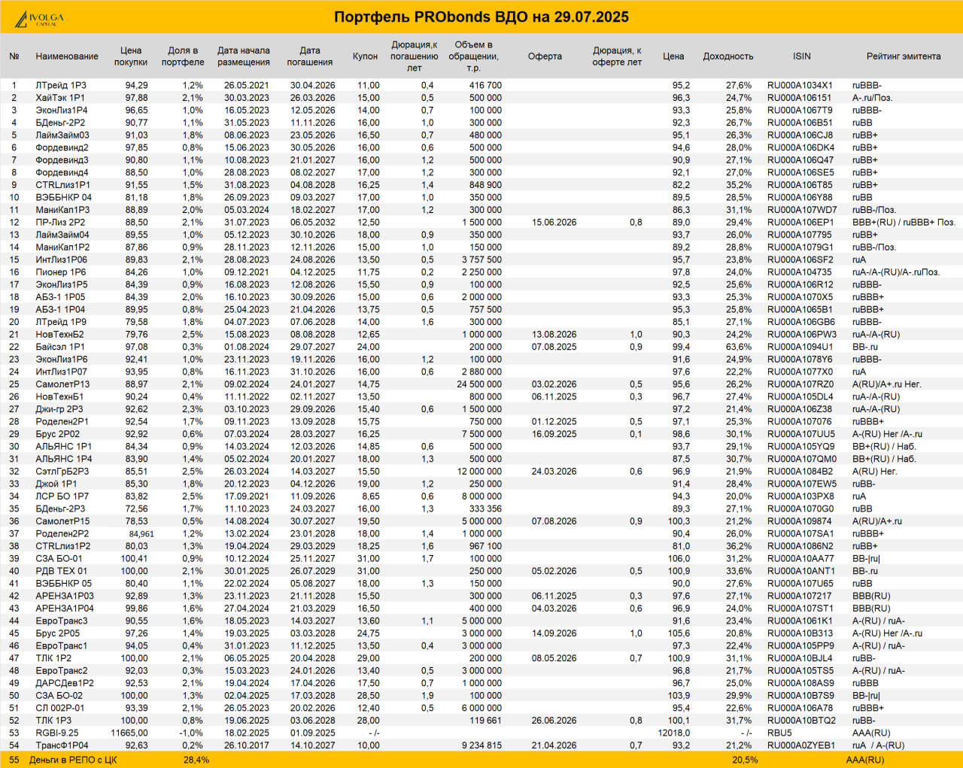Click the offer date '15.06.2026'
The width and height of the screenshot is (963, 768).
point(554,223)
